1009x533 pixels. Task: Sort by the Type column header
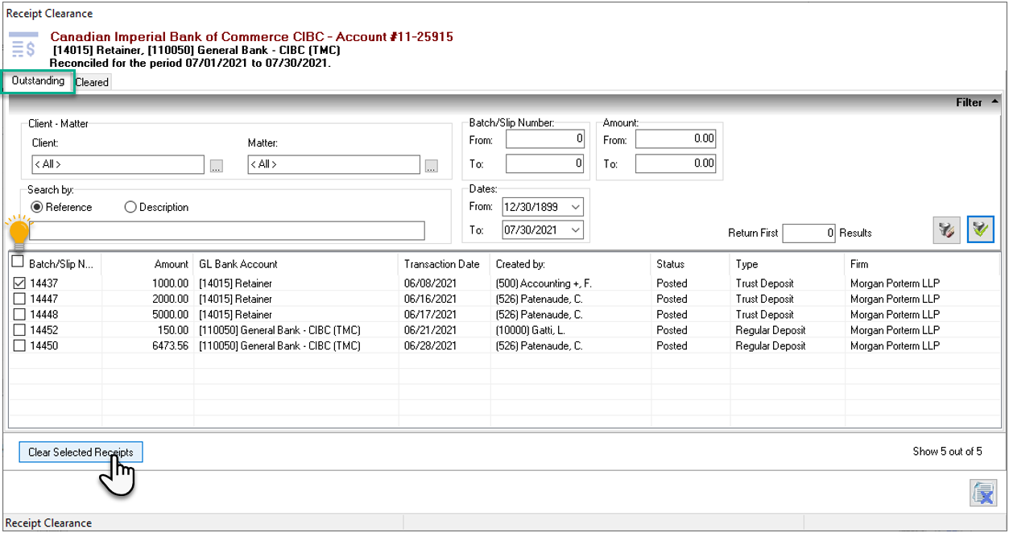pos(788,264)
